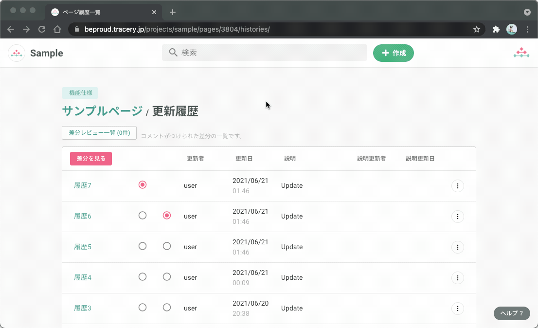Screen dimensions: 538x328
Task: Open the browser extensions puzzle icon
Action: coord(496,29)
